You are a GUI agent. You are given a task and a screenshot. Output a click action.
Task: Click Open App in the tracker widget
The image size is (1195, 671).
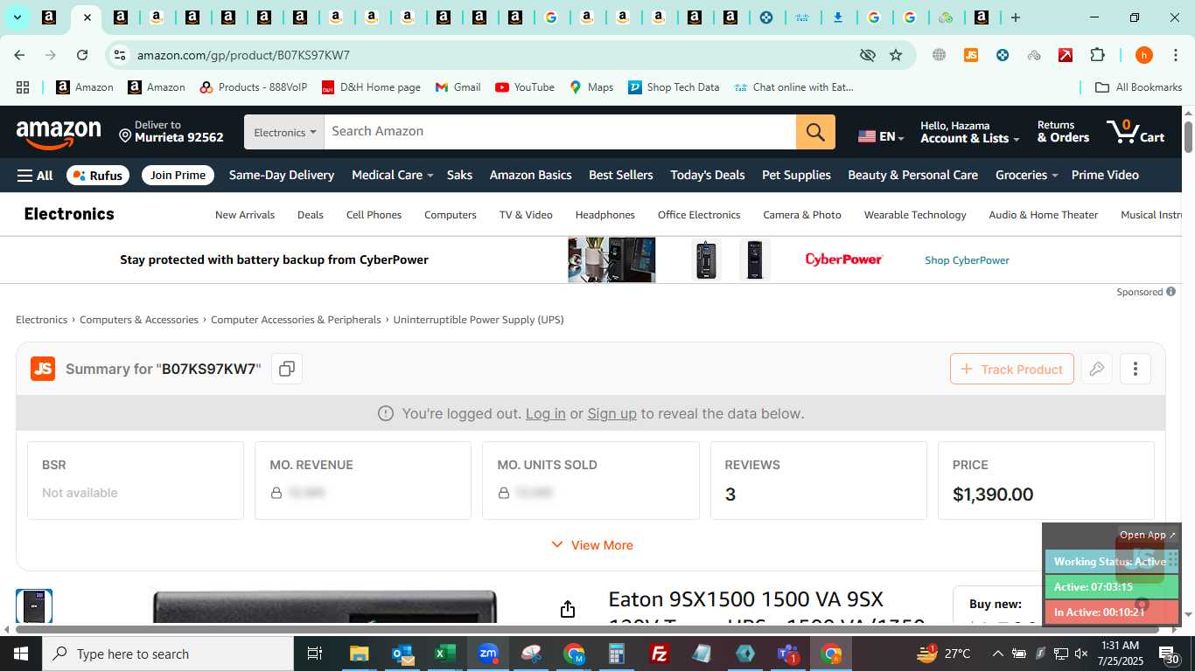click(1147, 535)
